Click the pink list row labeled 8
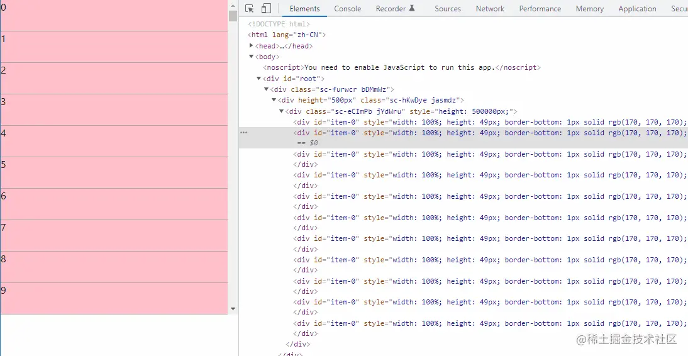This screenshot has height=356, width=688. click(x=114, y=267)
